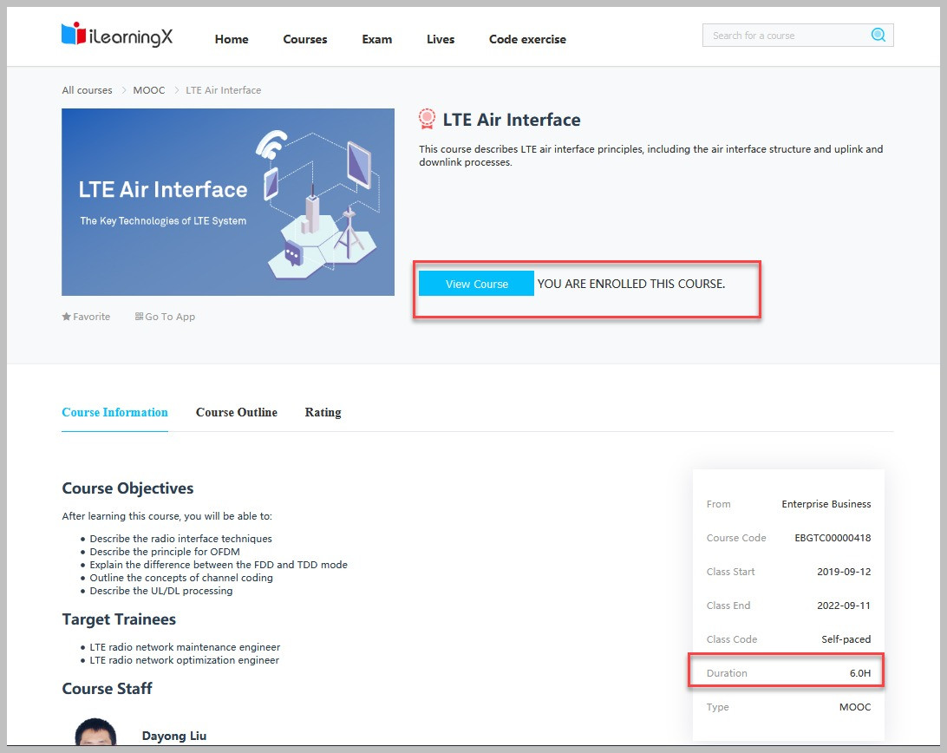The height and width of the screenshot is (753, 947).
Task: Click the Dayong Liu name
Action: pos(174,736)
